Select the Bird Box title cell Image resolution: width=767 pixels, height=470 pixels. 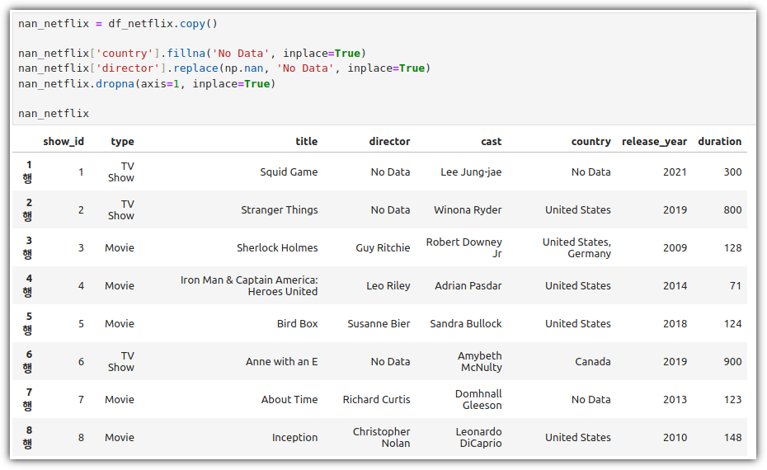point(298,324)
